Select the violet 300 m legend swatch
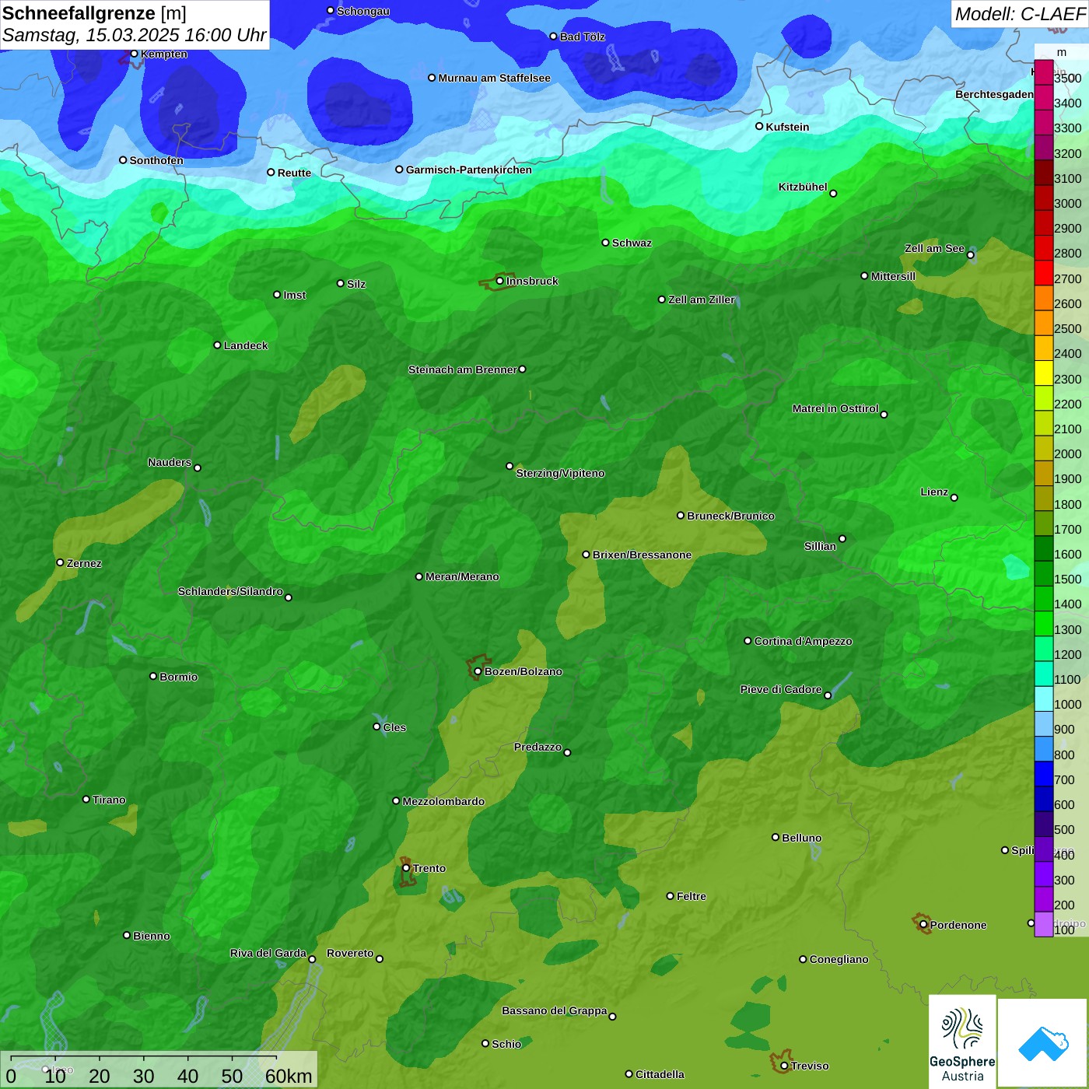The height and width of the screenshot is (1089, 1089). (1044, 874)
